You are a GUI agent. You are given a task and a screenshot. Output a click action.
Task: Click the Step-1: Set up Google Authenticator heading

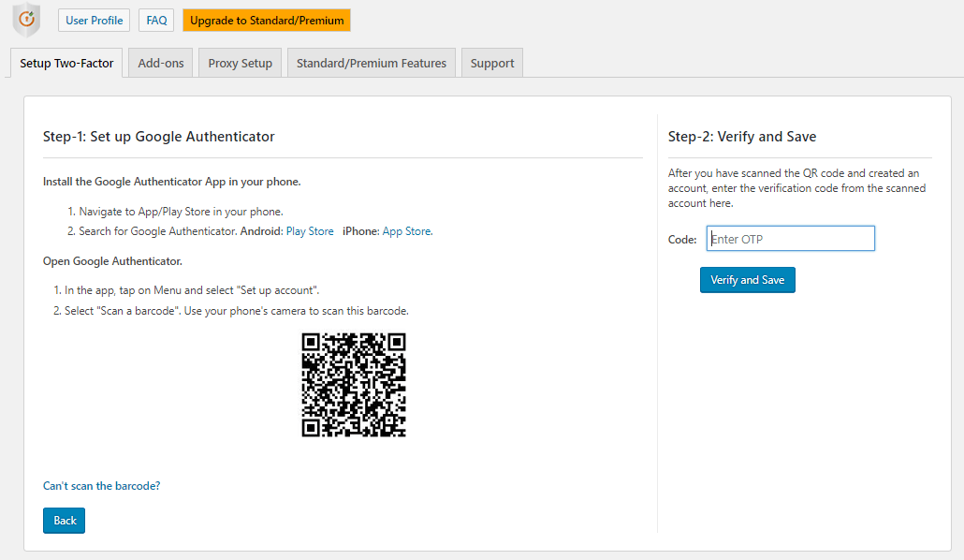point(158,137)
